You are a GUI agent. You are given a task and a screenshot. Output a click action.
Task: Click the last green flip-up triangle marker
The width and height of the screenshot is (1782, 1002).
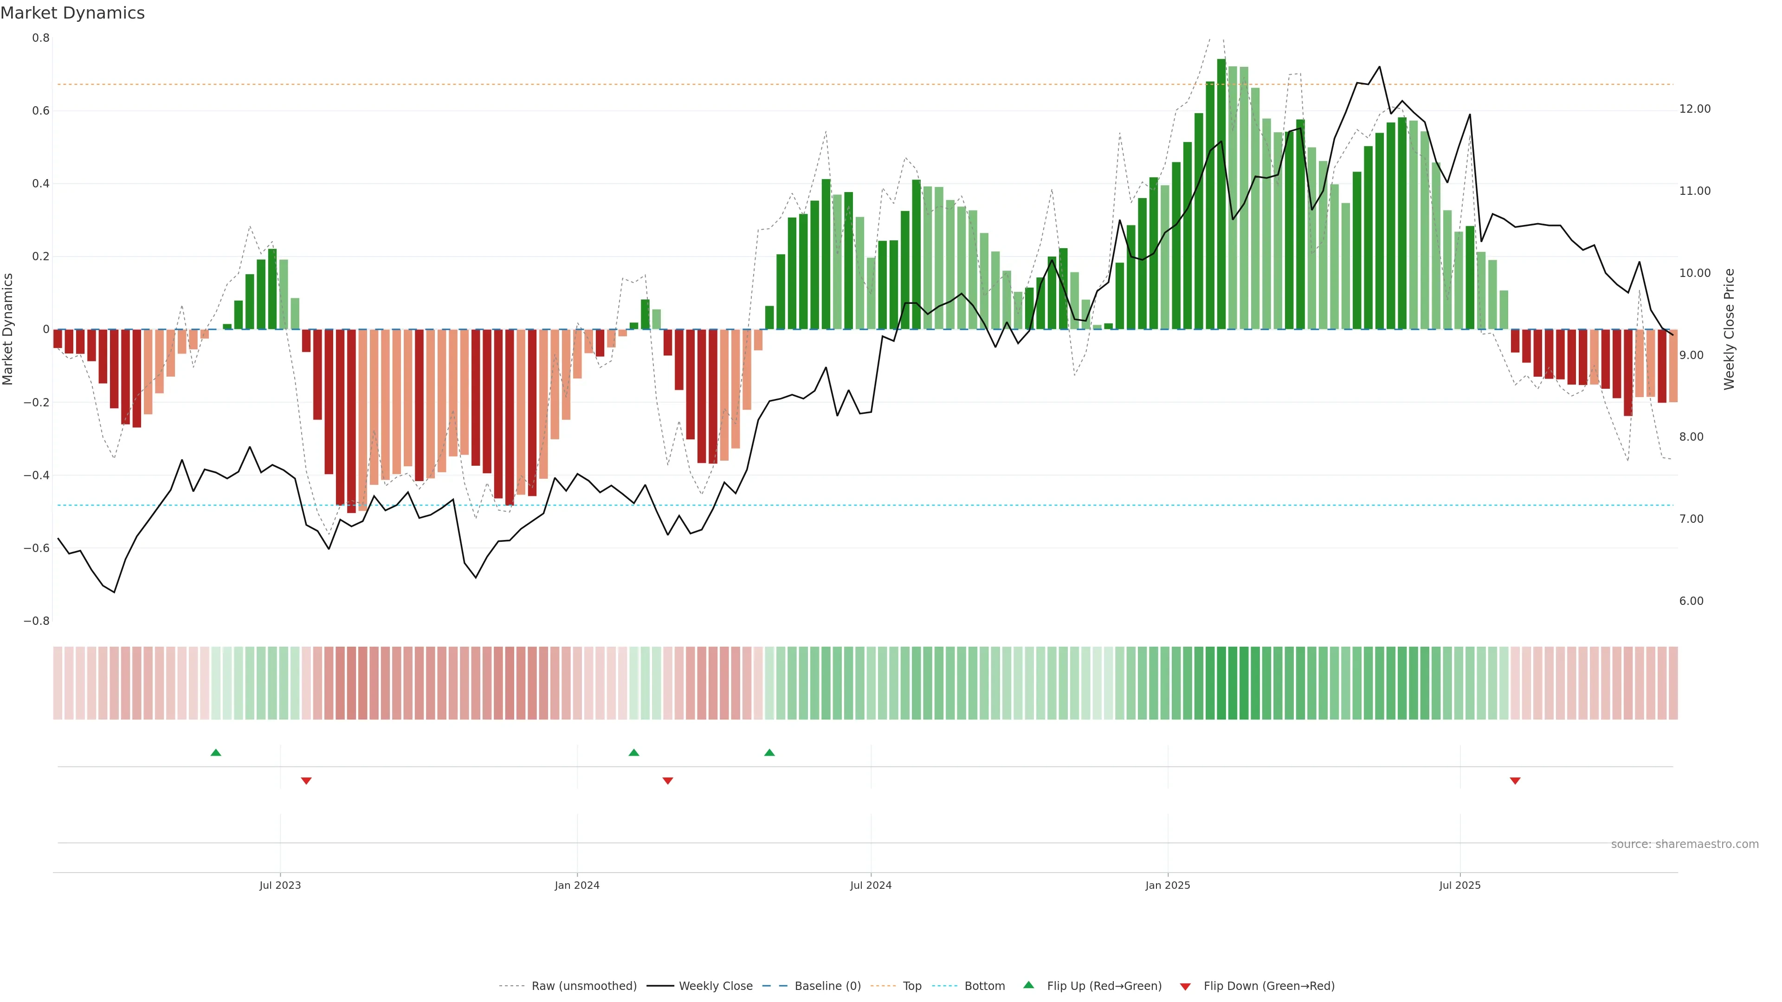769,752
